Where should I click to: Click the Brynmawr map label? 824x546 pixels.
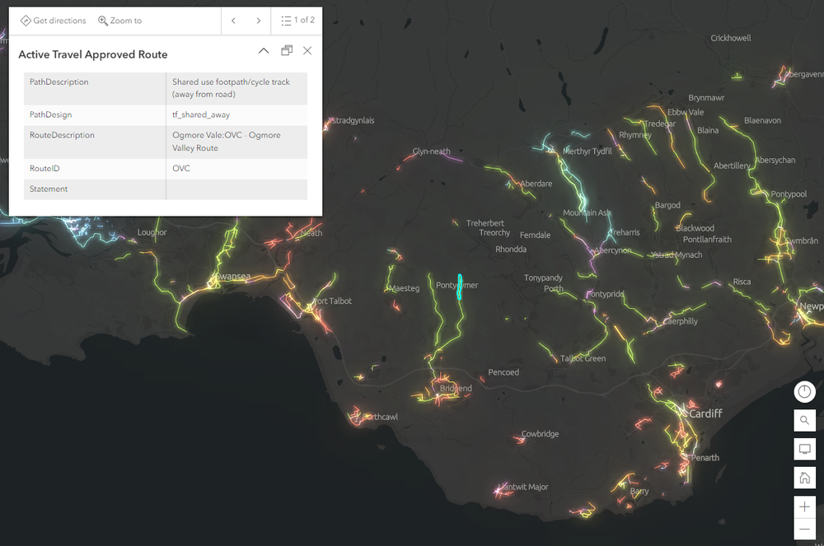pos(706,98)
